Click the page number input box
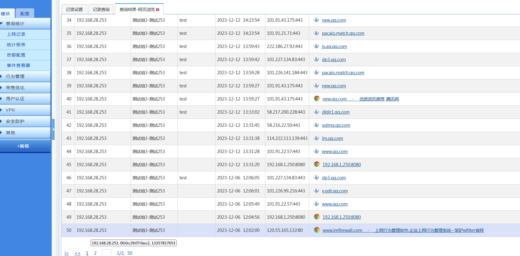This screenshot has width=520, height=256. [107, 253]
